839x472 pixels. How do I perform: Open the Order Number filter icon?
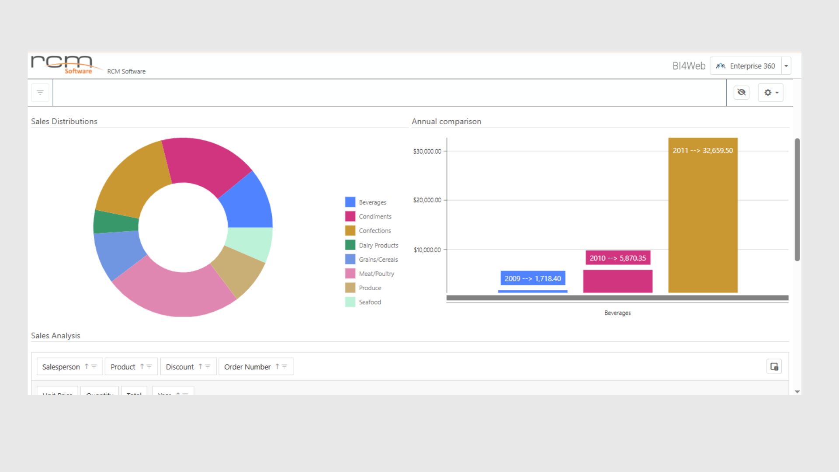(x=284, y=367)
